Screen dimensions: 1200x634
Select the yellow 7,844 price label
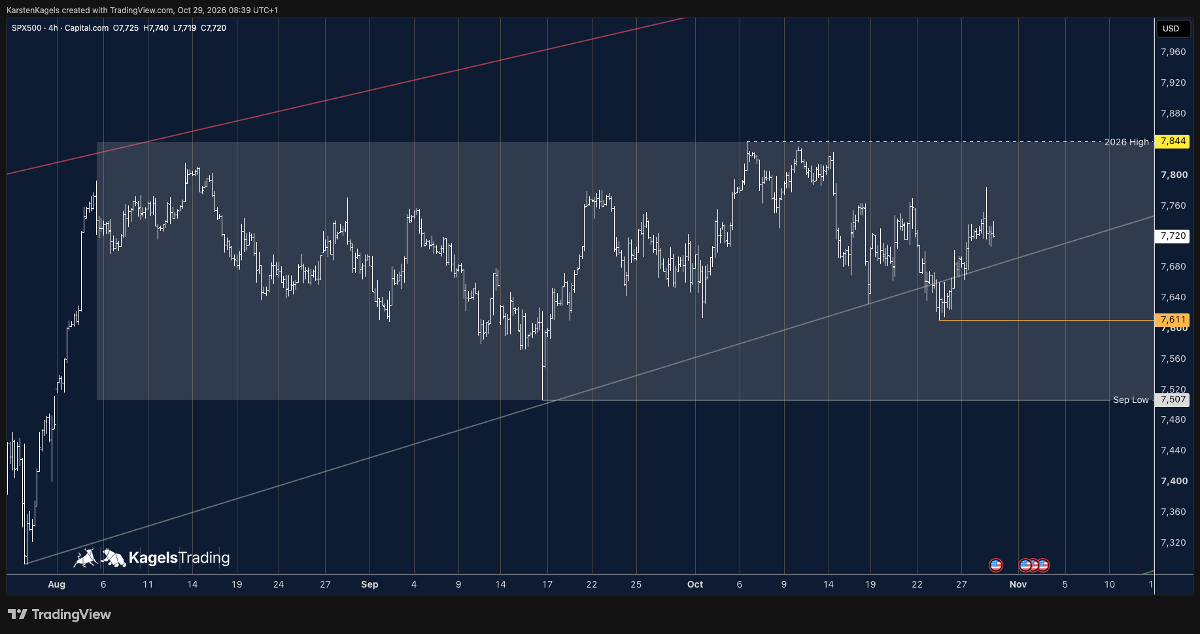[1172, 141]
